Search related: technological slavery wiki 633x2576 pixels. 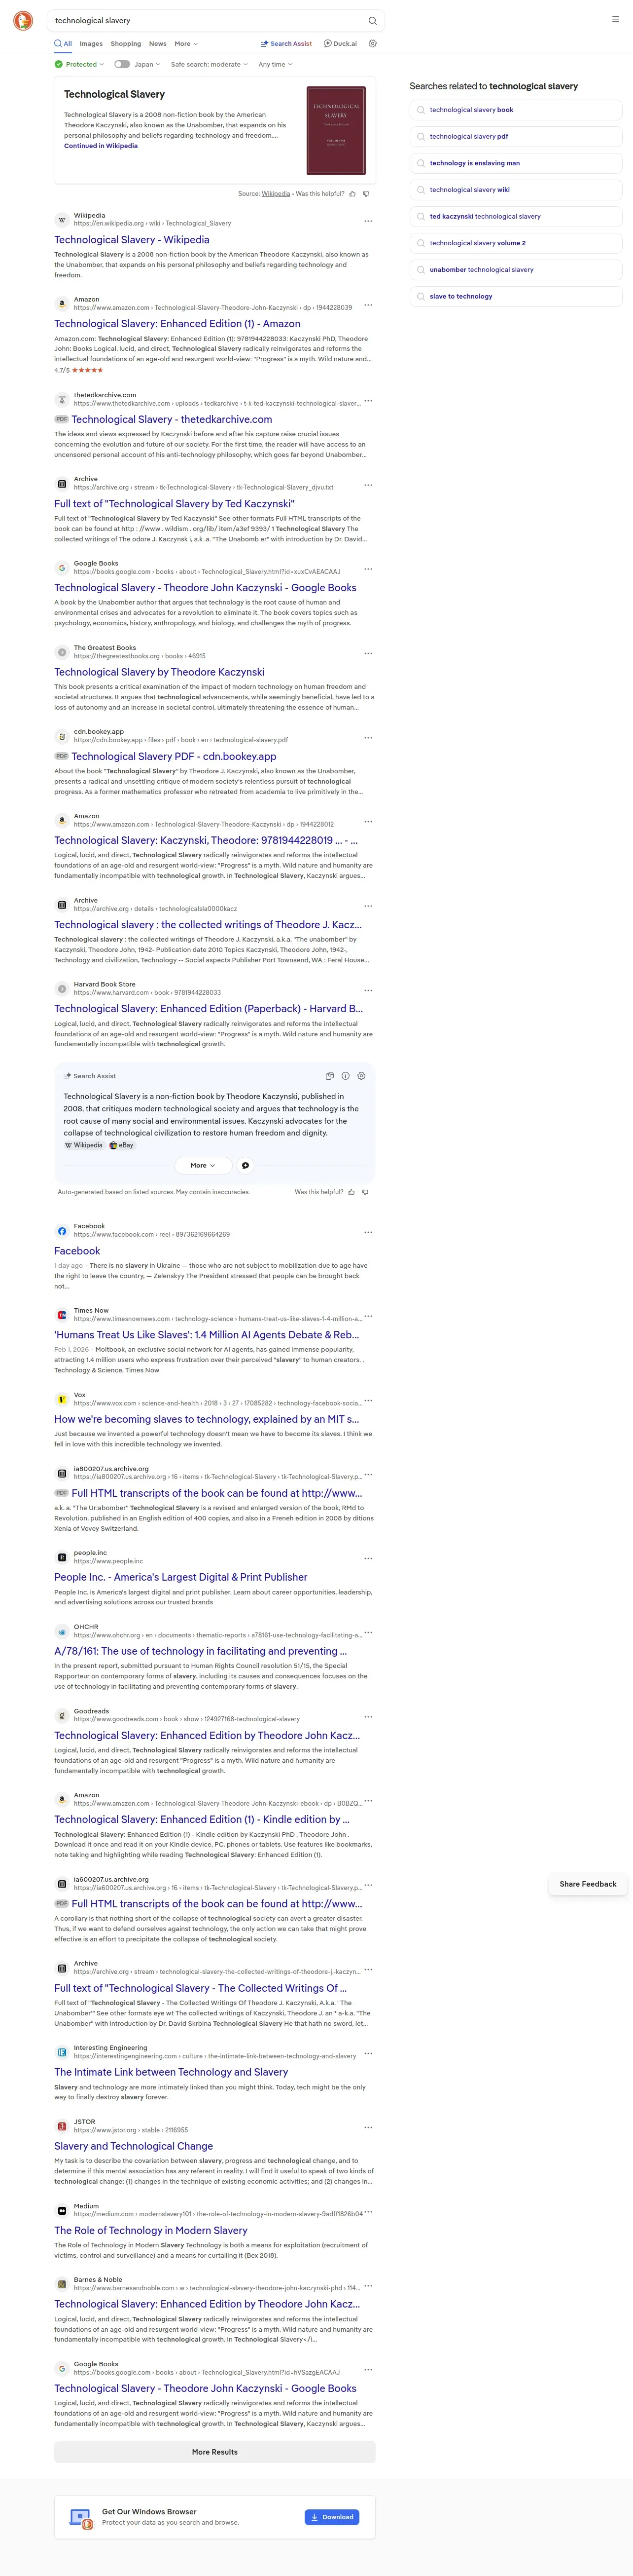pos(515,190)
